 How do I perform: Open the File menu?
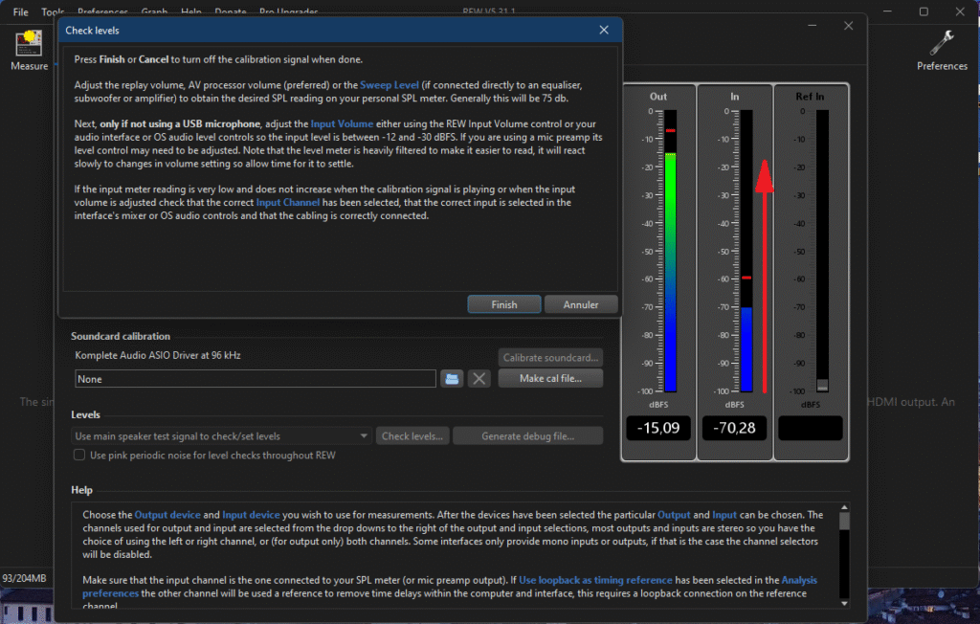[x=20, y=11]
